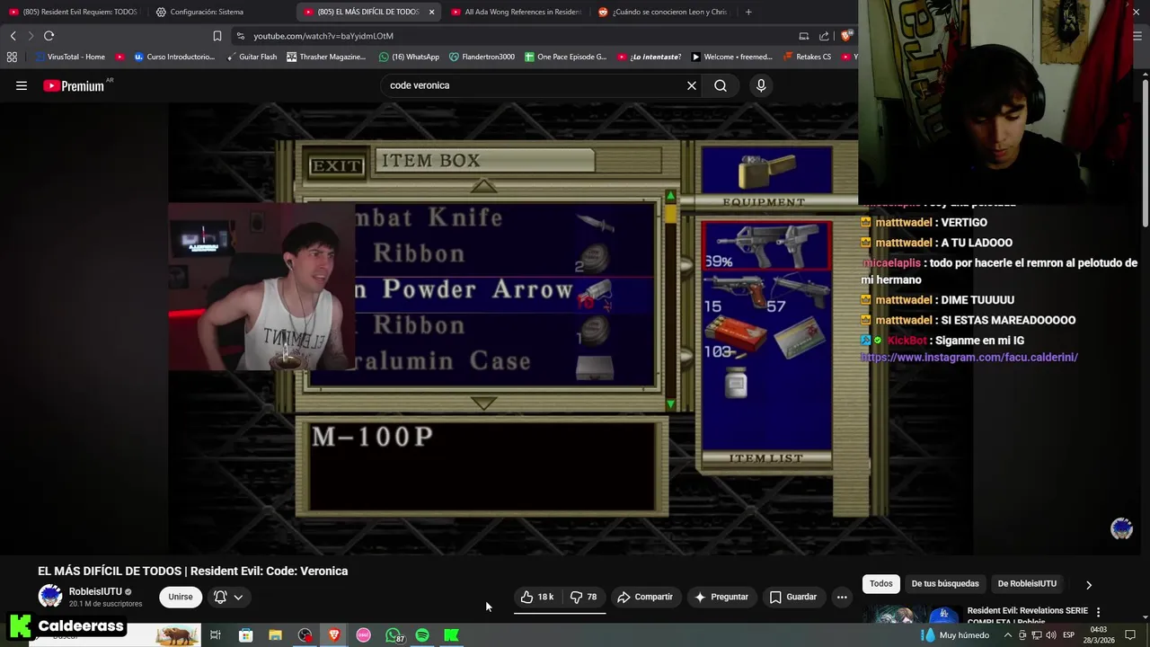Screen dimensions: 1150x647
Task: Go back with browser back arrow
Action: point(13,36)
